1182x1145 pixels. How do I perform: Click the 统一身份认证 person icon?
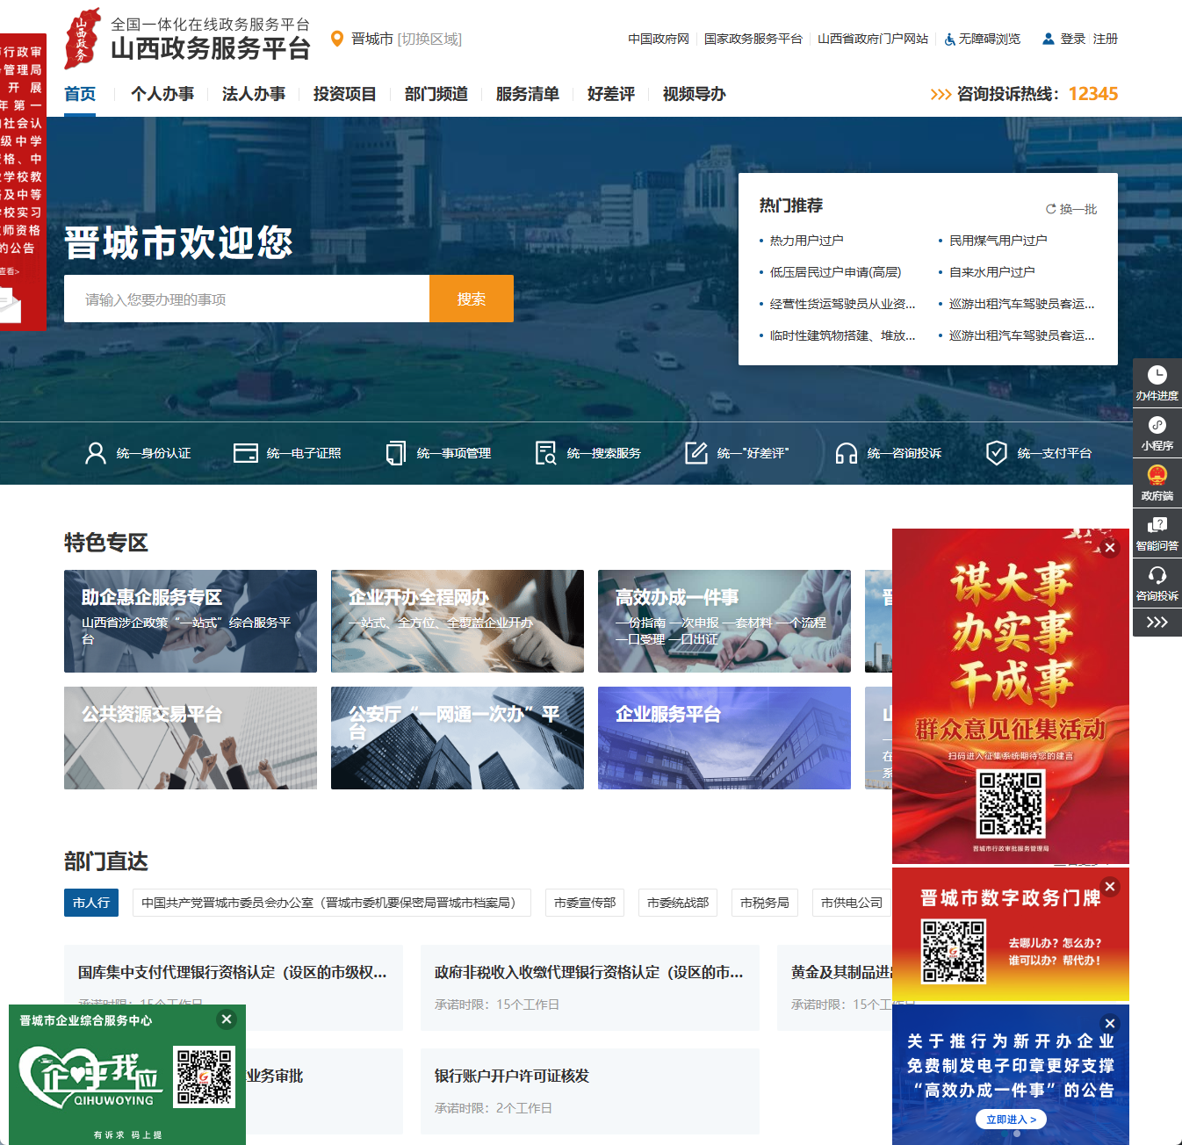95,453
